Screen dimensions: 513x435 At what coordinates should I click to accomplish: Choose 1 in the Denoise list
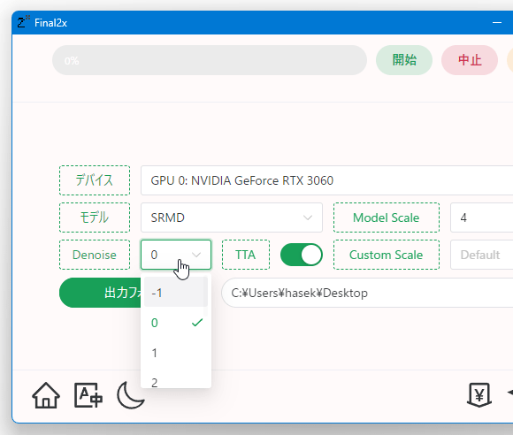point(176,353)
